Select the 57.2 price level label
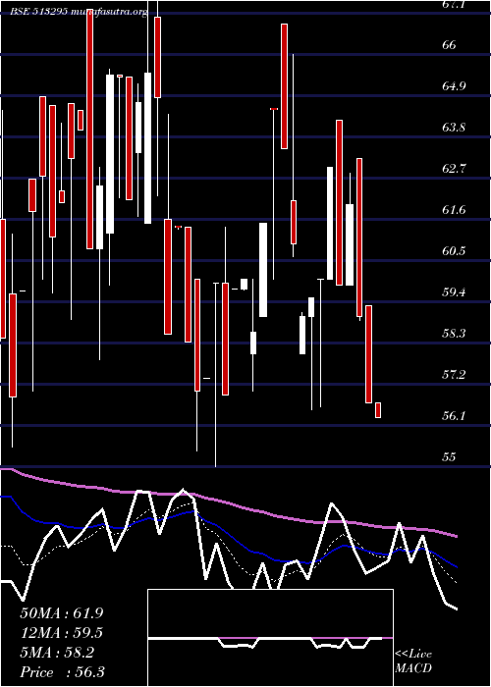The image size is (491, 687). point(454,374)
